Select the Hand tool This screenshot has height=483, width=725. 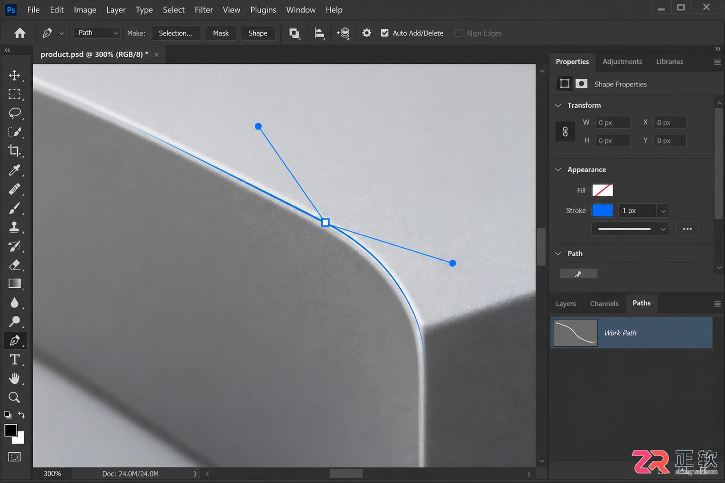click(x=14, y=378)
